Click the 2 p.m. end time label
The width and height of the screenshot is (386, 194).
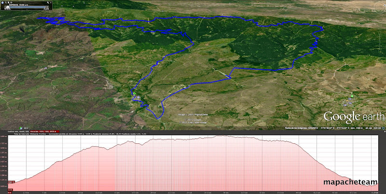pos(46,9)
